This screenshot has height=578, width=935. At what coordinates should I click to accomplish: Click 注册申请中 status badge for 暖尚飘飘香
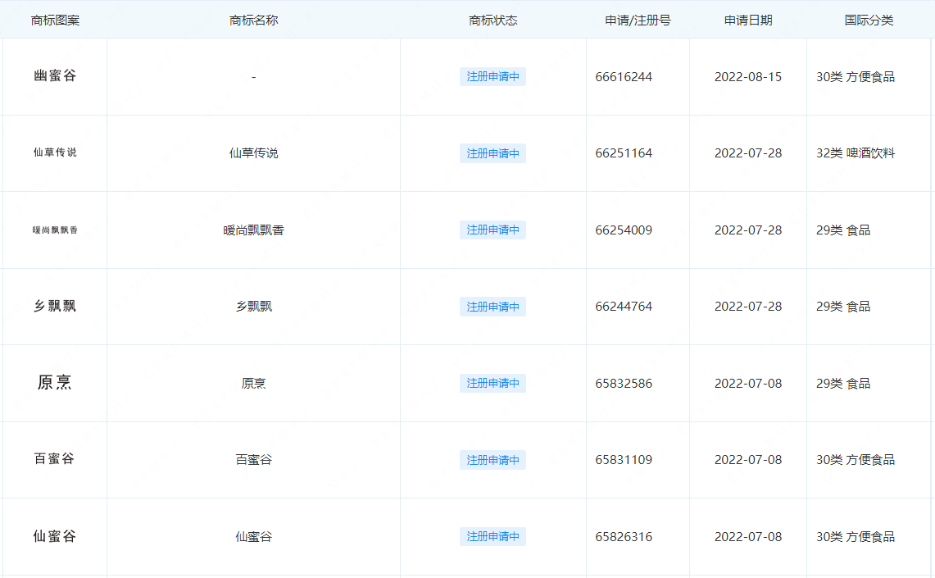pyautogui.click(x=492, y=230)
